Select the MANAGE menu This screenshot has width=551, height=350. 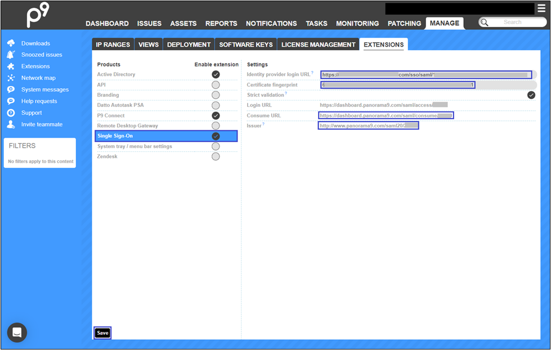[445, 23]
